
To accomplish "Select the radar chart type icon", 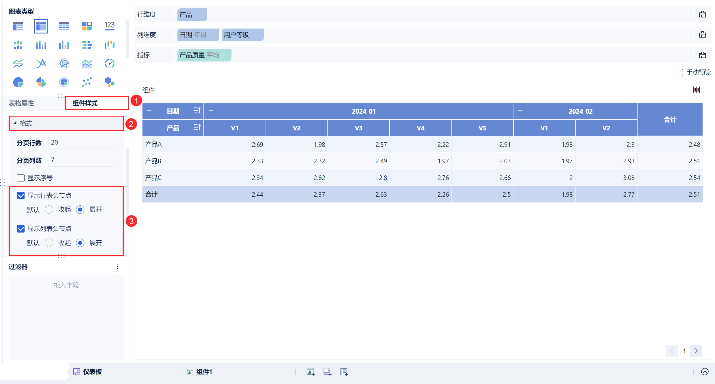I will point(64,63).
